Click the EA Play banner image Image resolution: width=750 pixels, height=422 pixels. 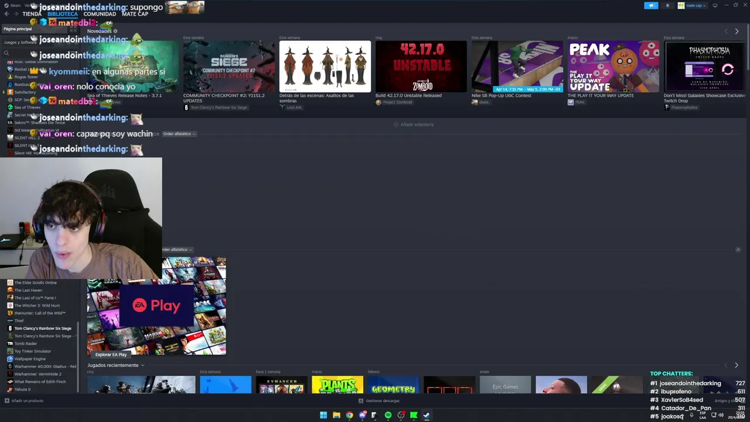(156, 305)
